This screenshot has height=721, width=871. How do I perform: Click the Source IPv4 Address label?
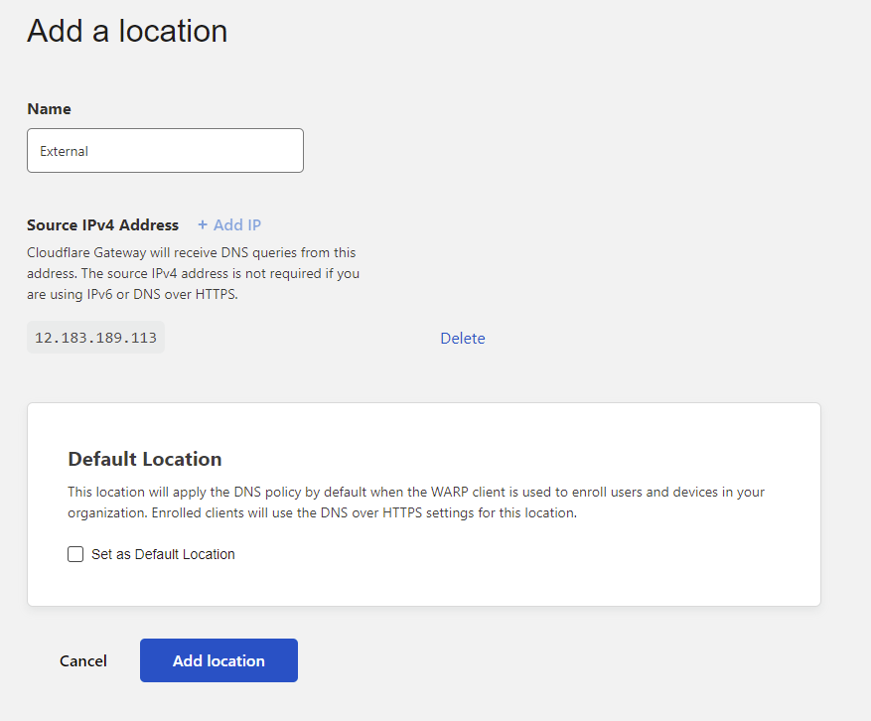click(x=102, y=225)
